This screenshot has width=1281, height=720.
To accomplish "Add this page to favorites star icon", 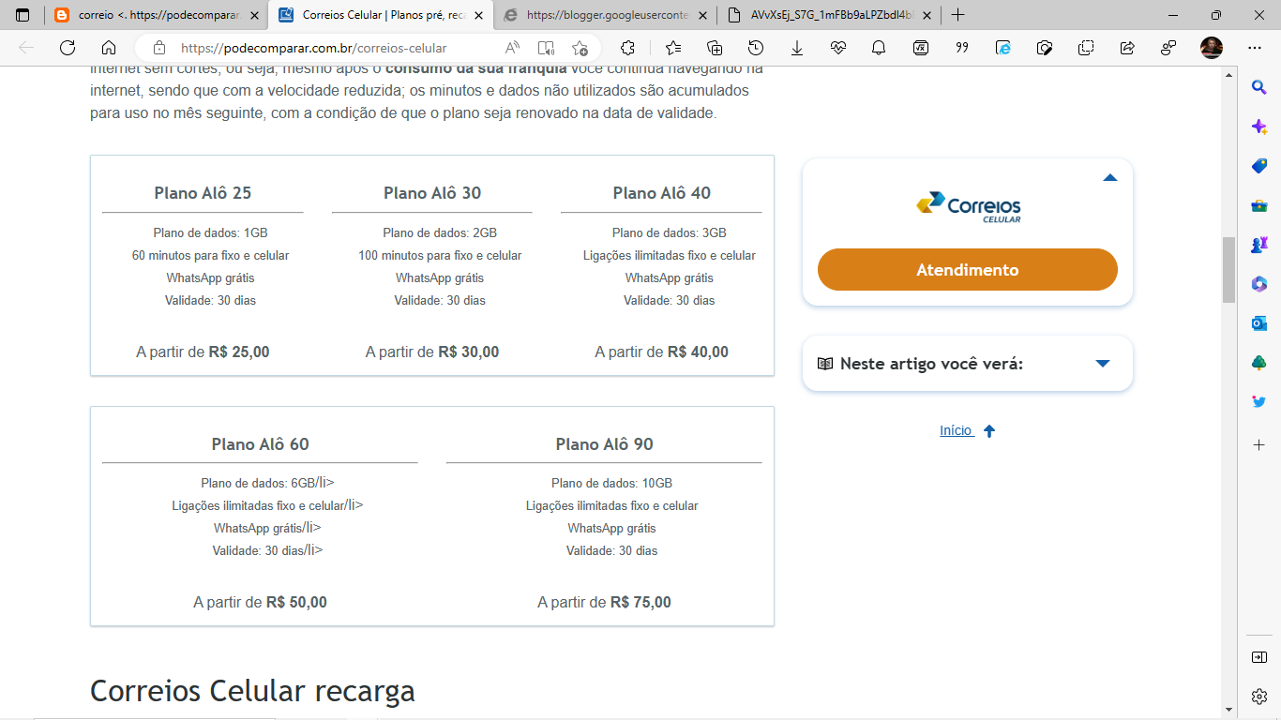I will coord(580,48).
